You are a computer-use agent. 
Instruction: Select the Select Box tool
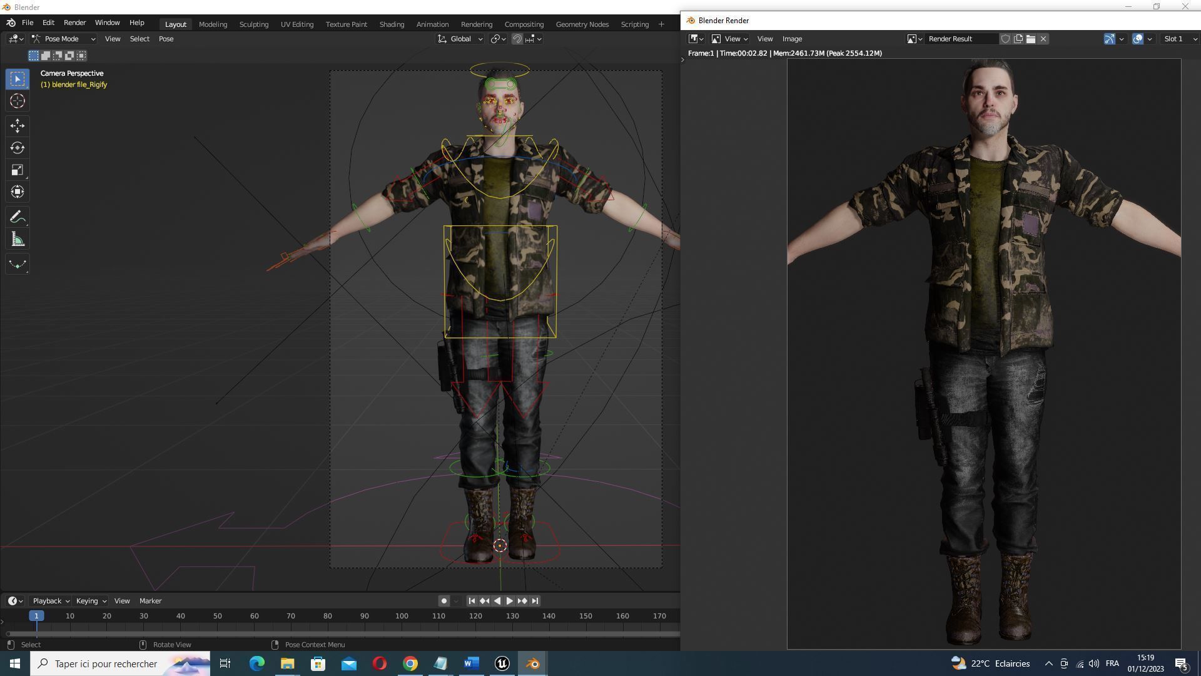pos(18,79)
